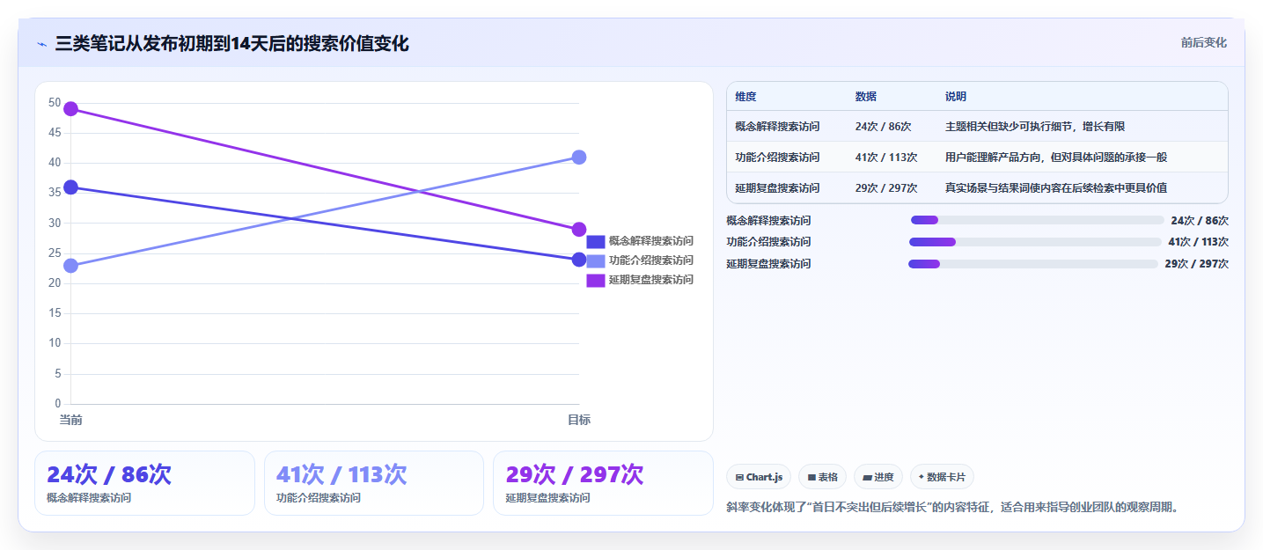This screenshot has height=550, width=1263.
Task: Toggle 延期复盘搜索访问 legend color box
Action: [x=596, y=280]
